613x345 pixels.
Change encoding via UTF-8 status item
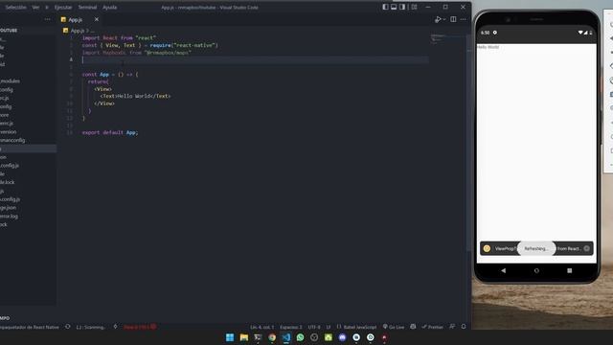coord(314,327)
